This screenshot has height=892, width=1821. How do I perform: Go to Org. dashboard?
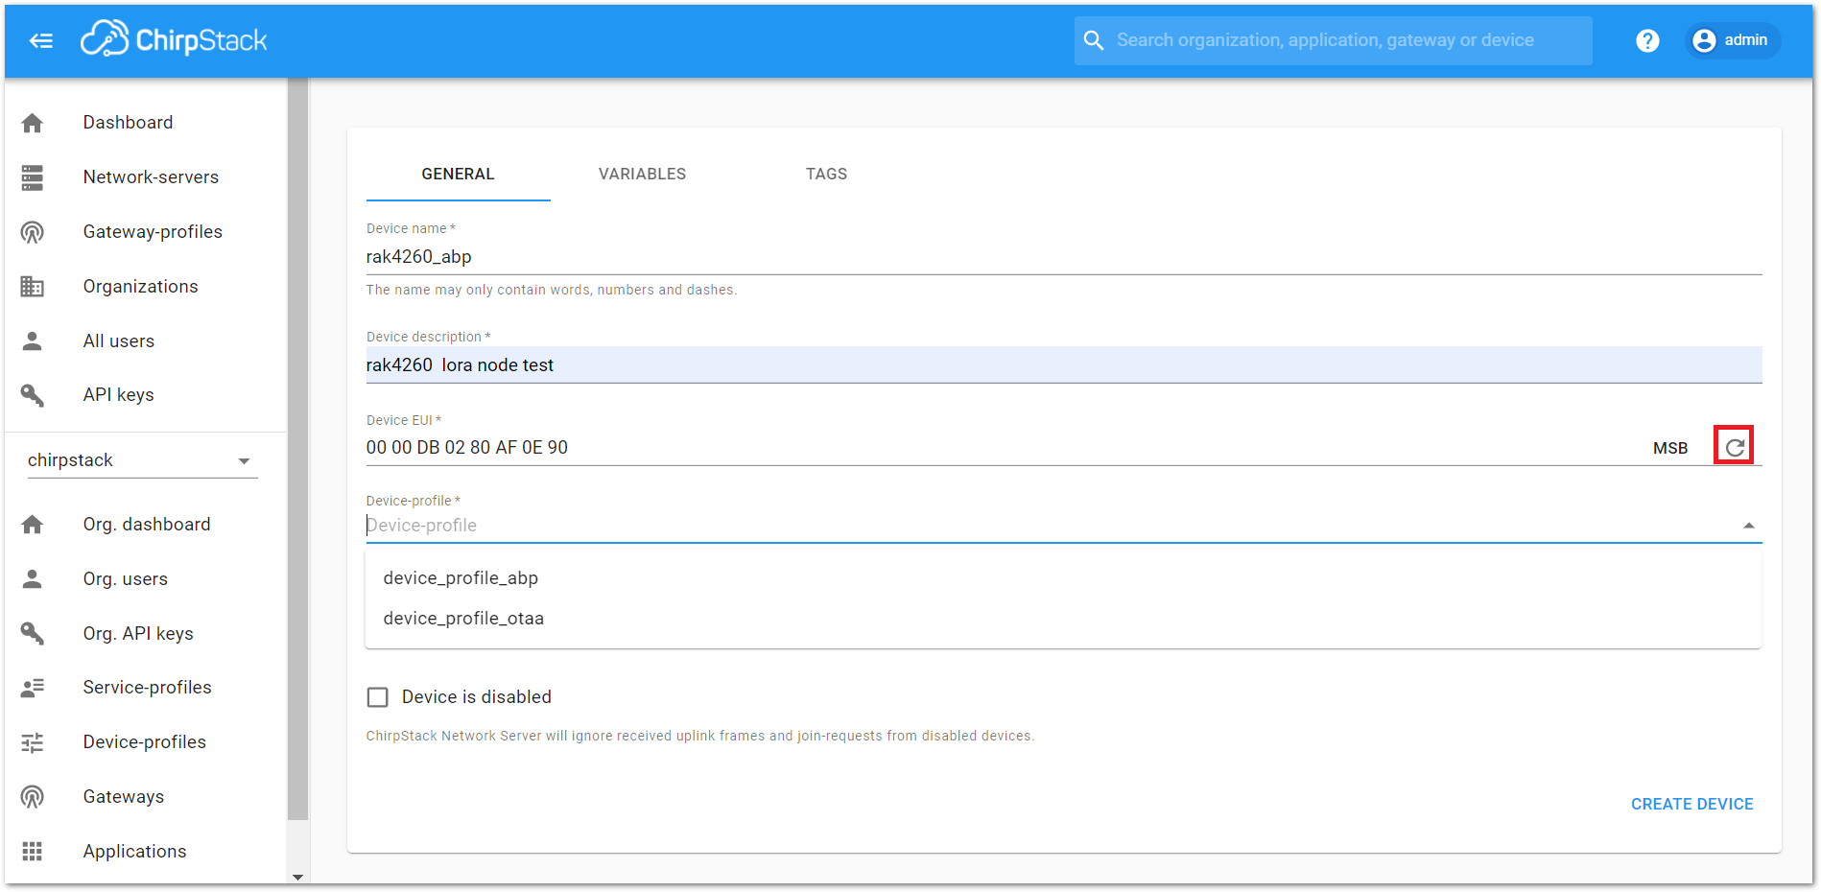tap(146, 525)
